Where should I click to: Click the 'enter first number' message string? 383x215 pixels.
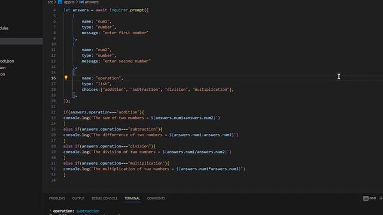126,33
